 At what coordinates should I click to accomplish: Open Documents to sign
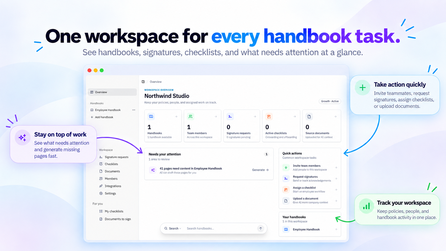115,219
